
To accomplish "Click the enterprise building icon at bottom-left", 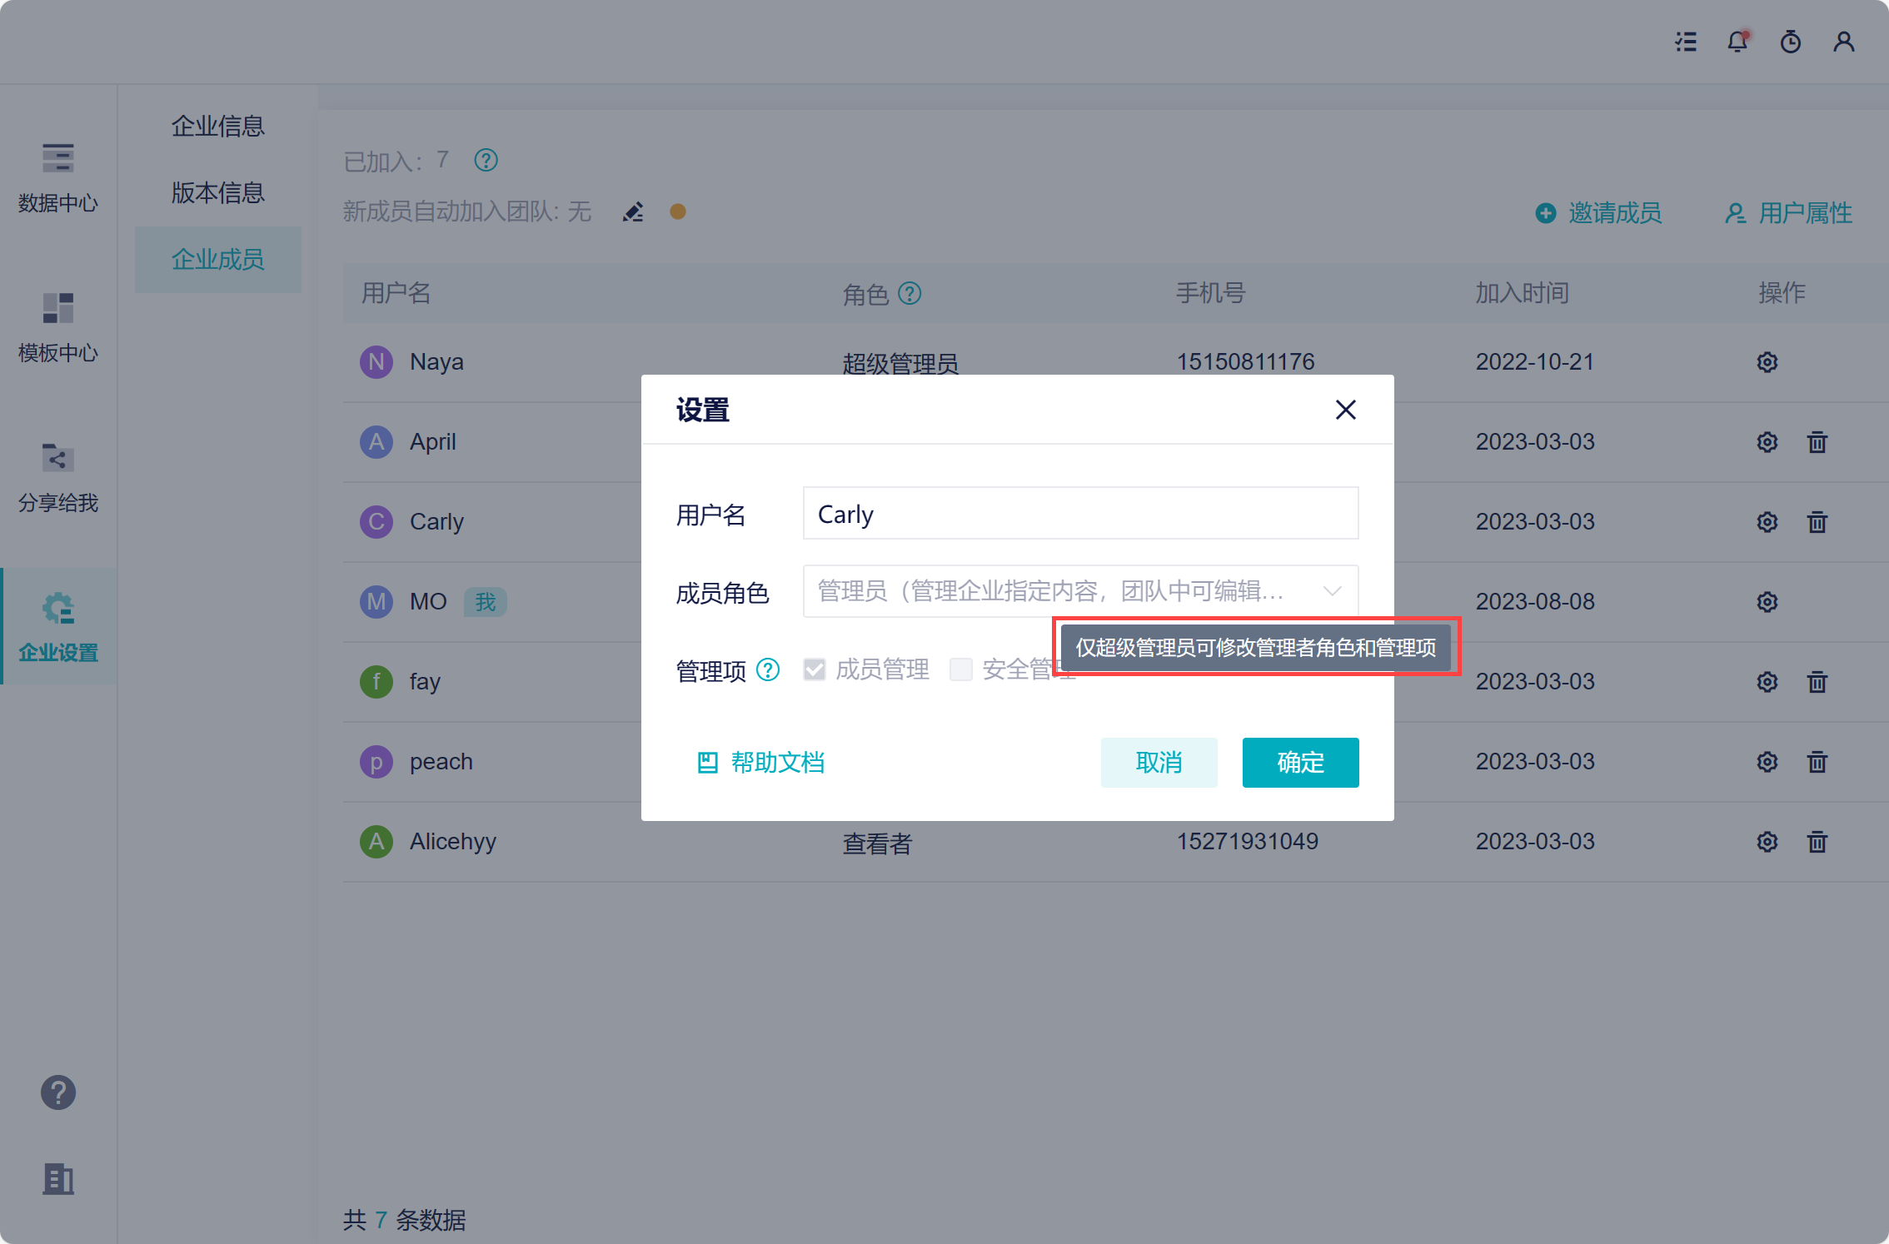I will pos(58,1179).
